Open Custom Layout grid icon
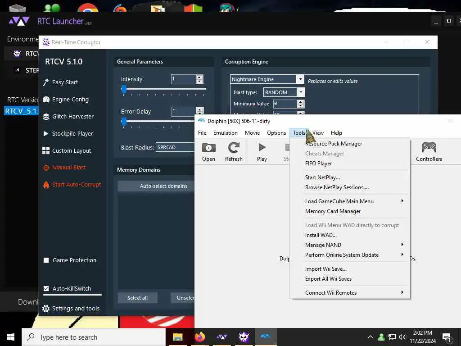461x346 pixels. pos(46,150)
